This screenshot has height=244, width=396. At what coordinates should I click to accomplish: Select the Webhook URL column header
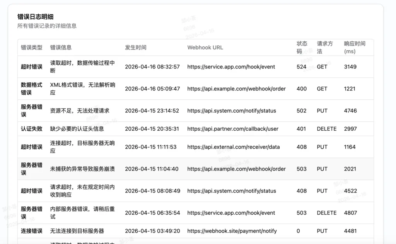pyautogui.click(x=205, y=47)
